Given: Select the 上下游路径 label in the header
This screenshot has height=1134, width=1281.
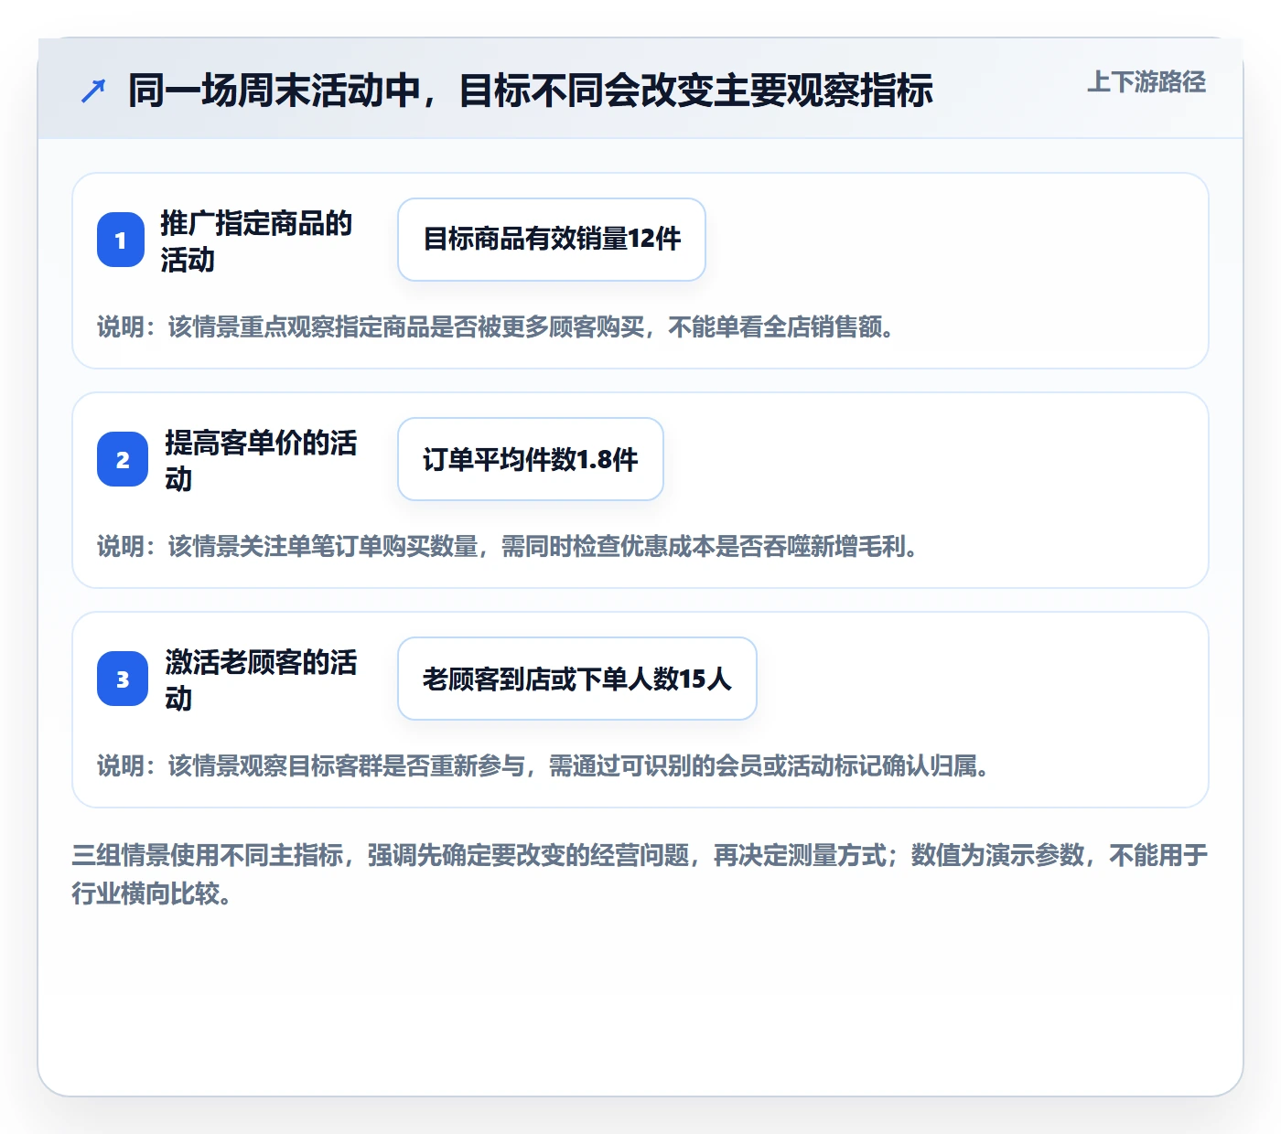Looking at the screenshot, I should coord(1146,82).
